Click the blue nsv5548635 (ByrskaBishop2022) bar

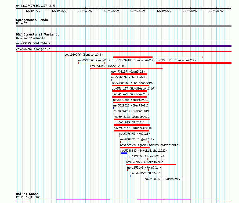(x=124, y=153)
